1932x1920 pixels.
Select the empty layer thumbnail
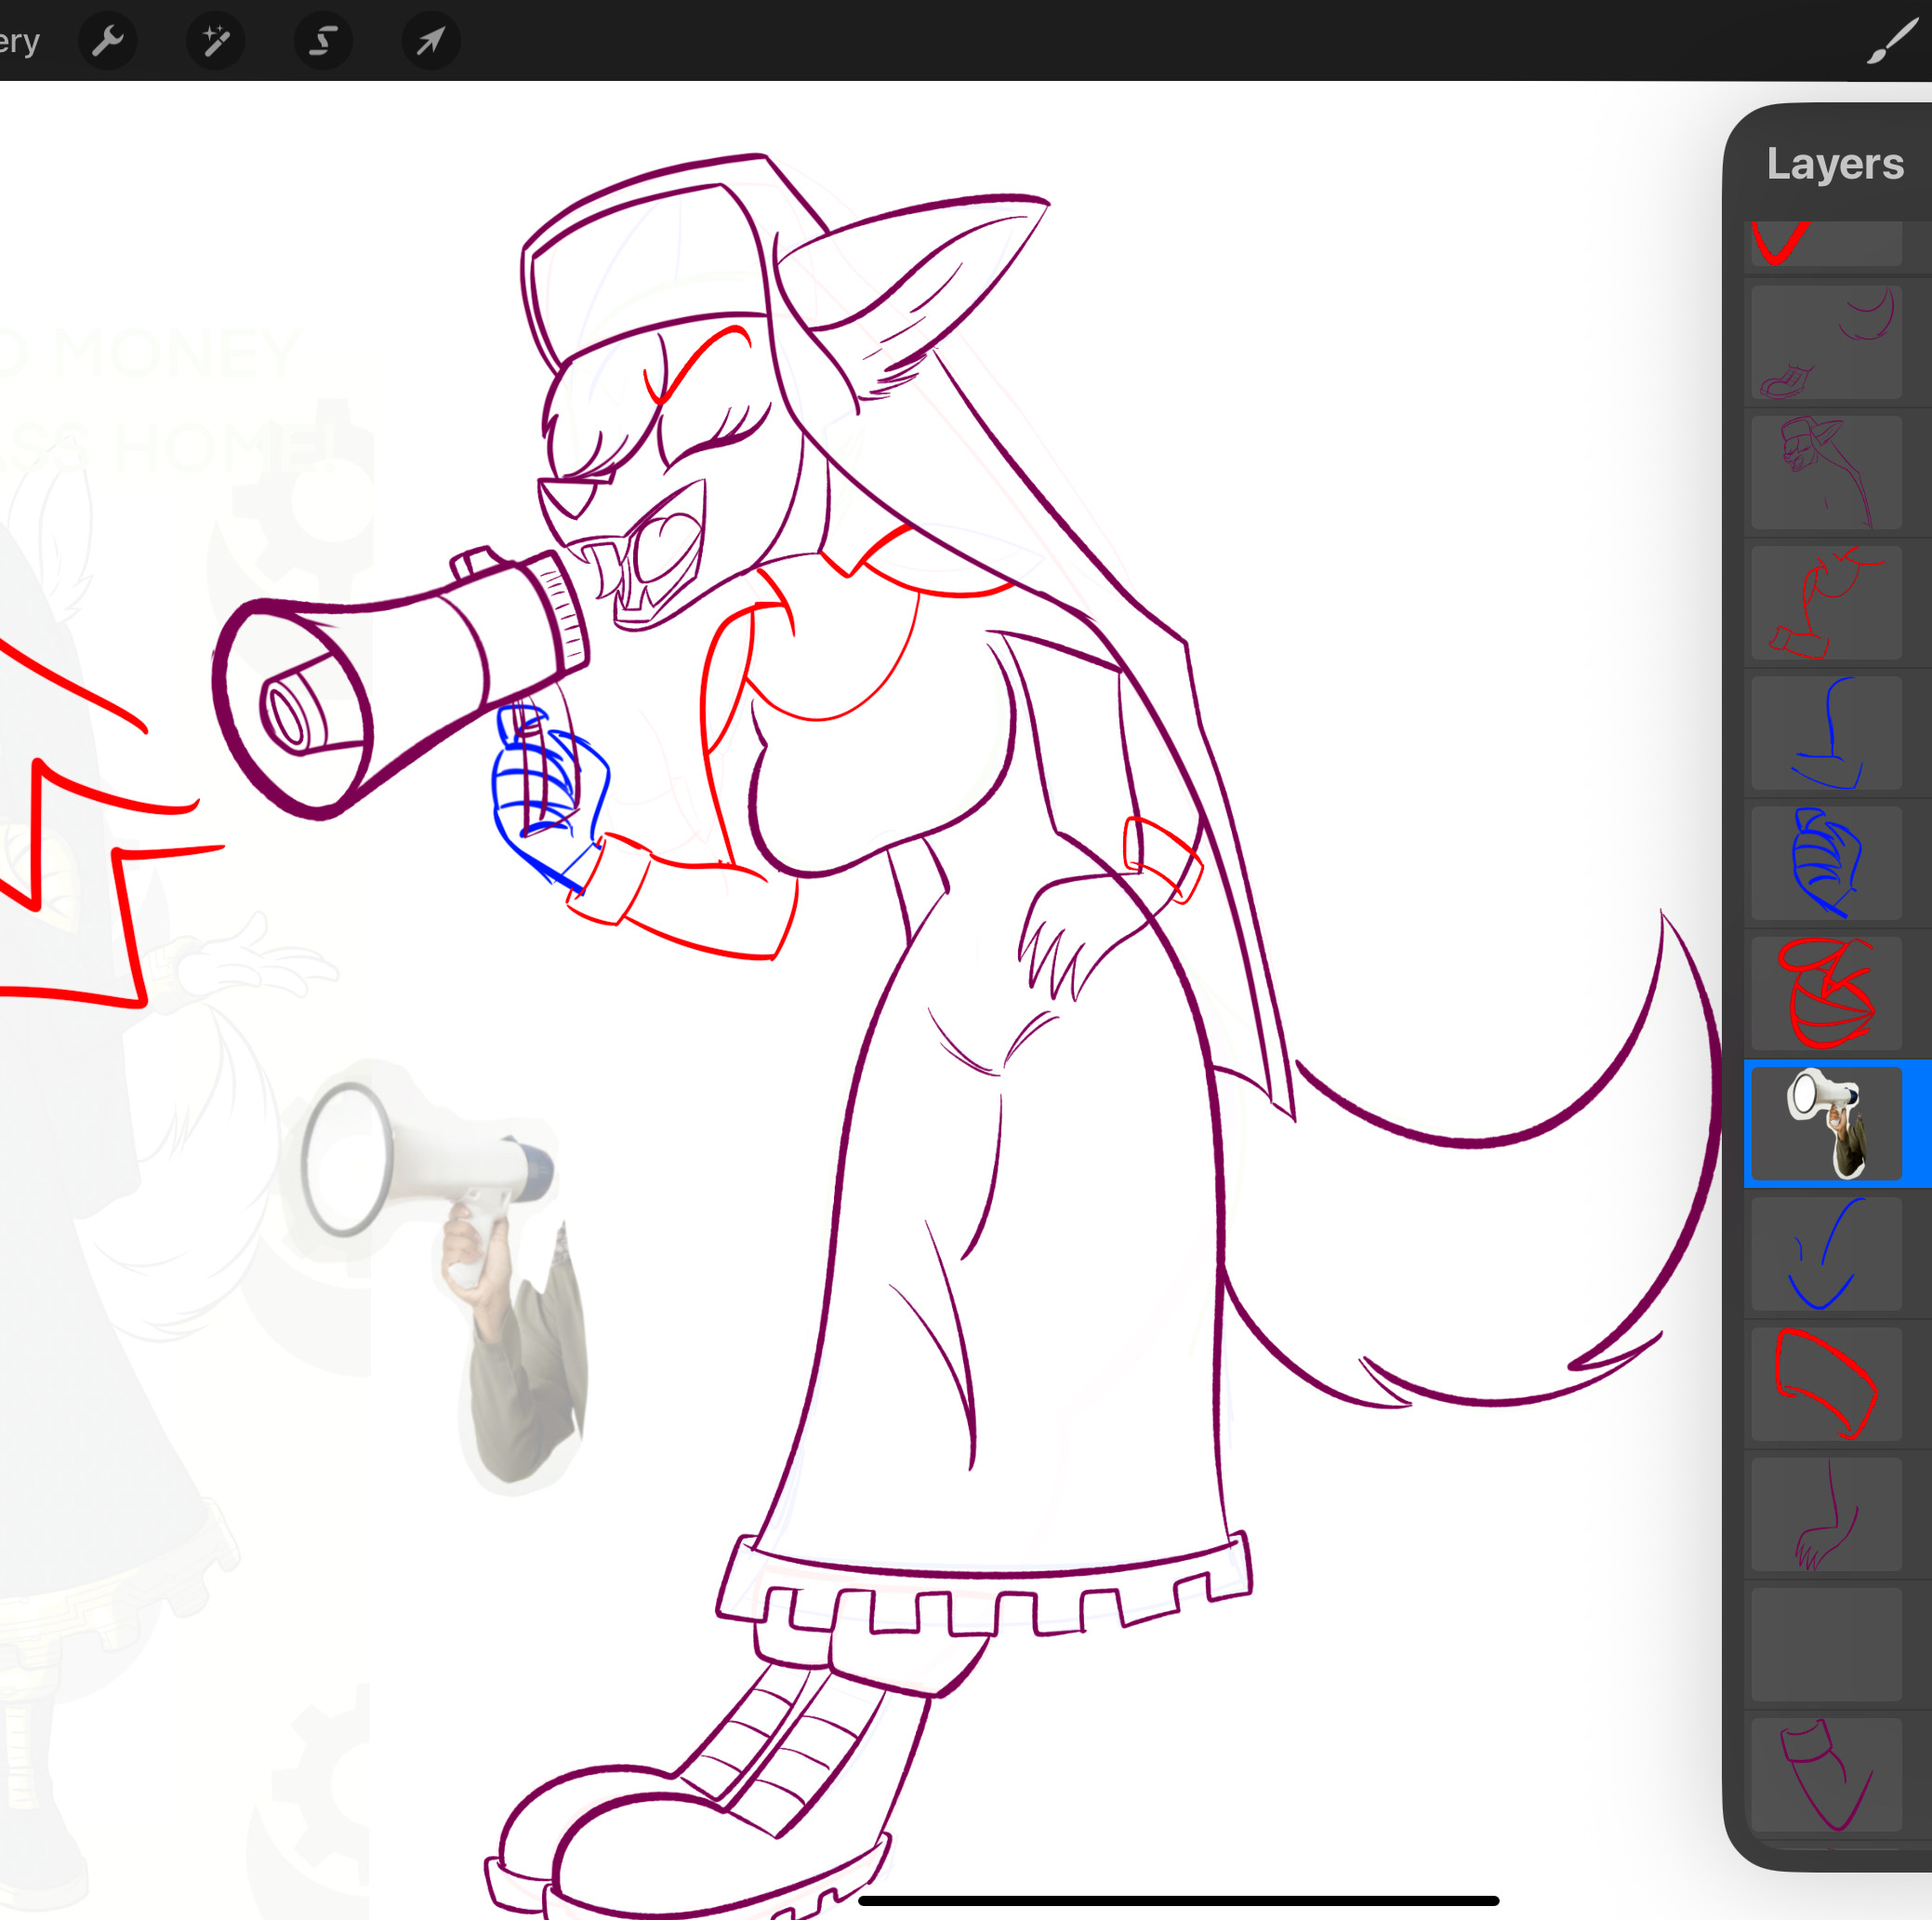pyautogui.click(x=1826, y=1644)
